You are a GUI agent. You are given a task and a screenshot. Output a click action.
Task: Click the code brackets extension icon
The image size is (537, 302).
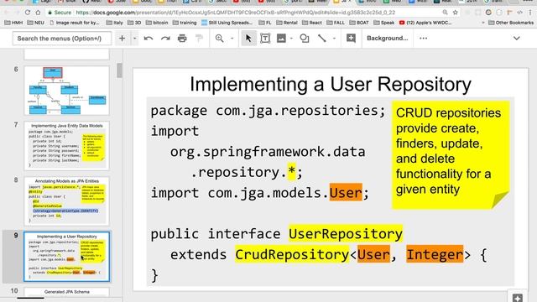point(520,13)
